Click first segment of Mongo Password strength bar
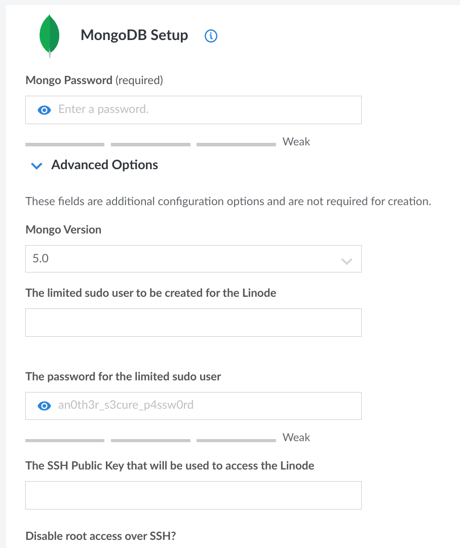 (64, 145)
